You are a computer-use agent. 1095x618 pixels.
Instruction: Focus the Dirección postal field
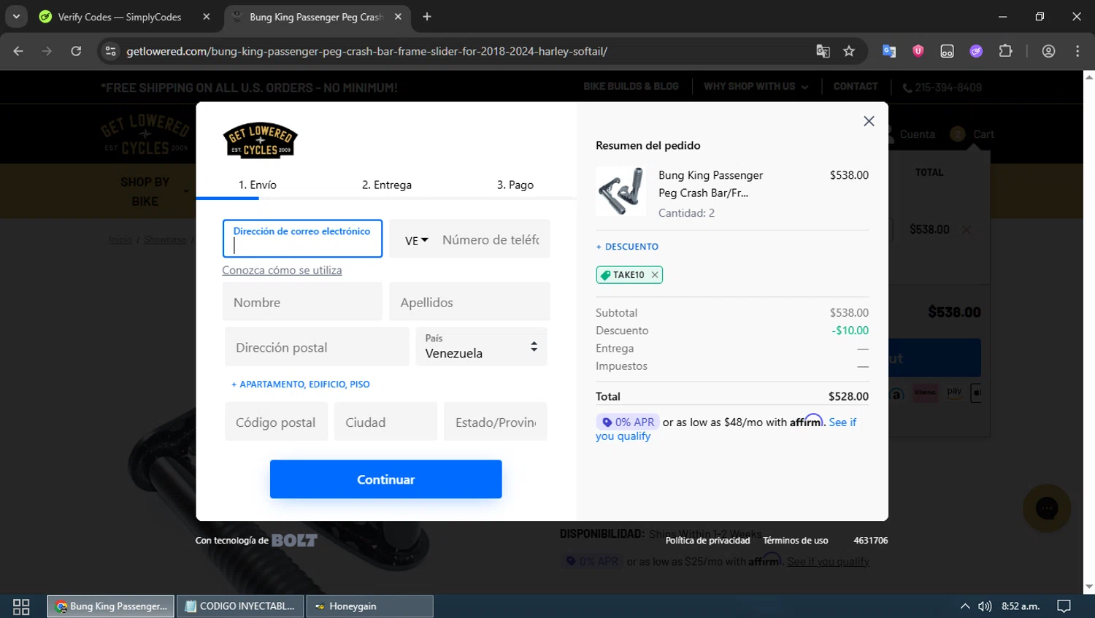[317, 347]
